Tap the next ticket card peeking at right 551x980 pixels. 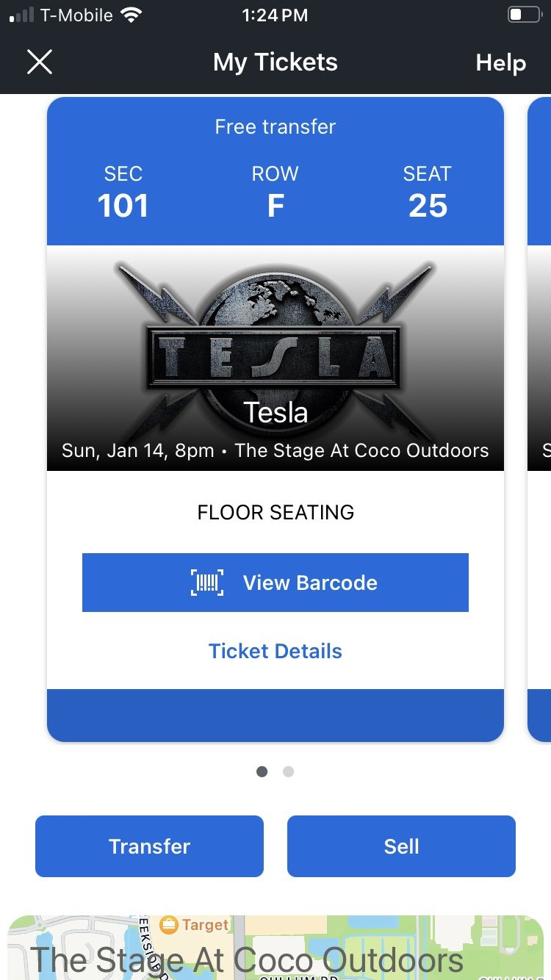[540, 419]
